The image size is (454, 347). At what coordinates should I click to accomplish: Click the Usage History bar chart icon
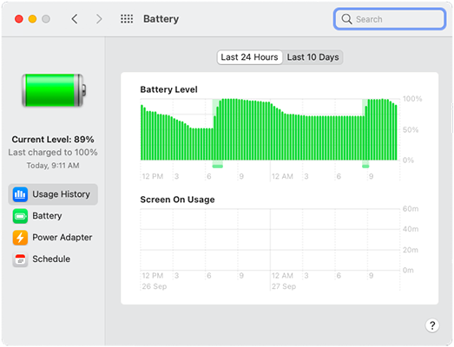click(x=20, y=194)
